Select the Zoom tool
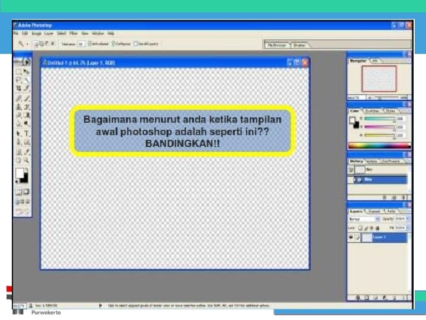 point(27,160)
